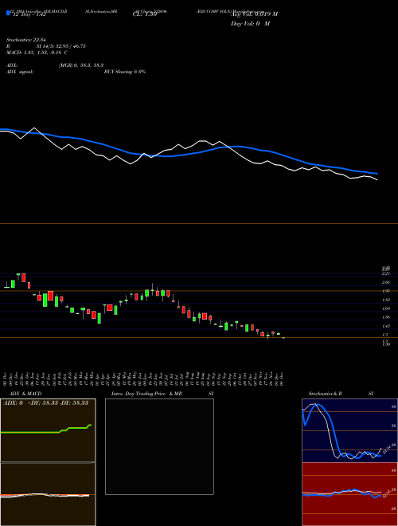Click the 'Avg Vol: 0.019 M' text
The height and width of the screenshot is (526, 398).
tap(254, 14)
